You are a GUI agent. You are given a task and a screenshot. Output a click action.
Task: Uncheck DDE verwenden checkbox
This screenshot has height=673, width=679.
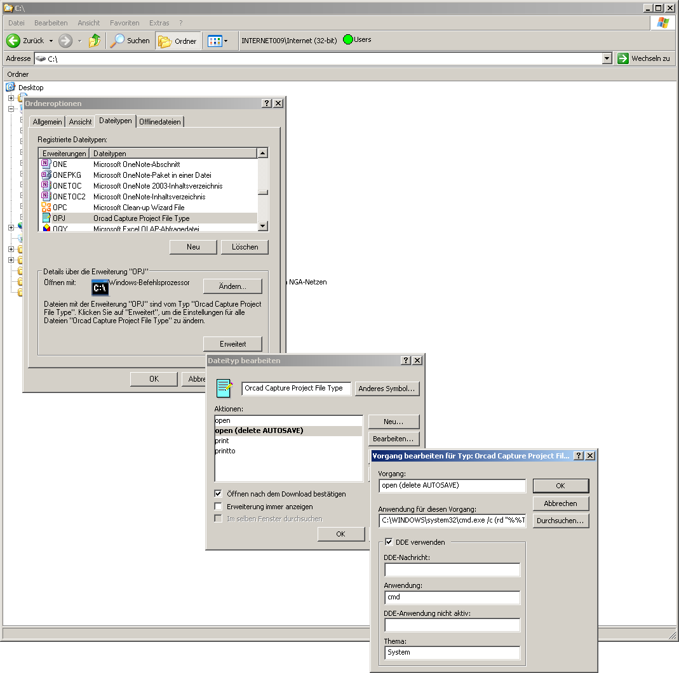389,542
